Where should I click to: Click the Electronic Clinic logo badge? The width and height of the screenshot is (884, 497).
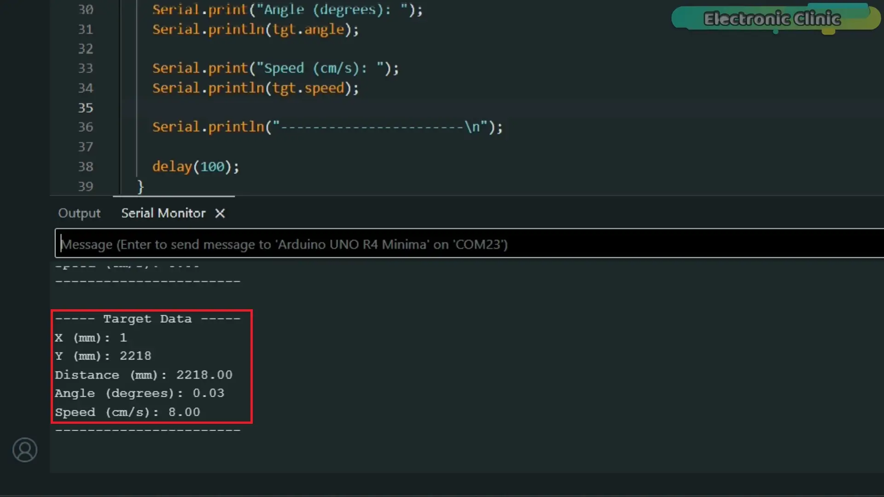[x=775, y=18]
